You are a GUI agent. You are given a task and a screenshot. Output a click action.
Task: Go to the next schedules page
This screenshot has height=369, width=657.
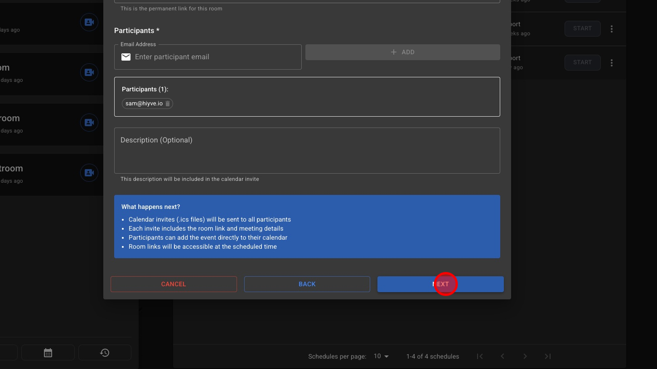[525, 356]
